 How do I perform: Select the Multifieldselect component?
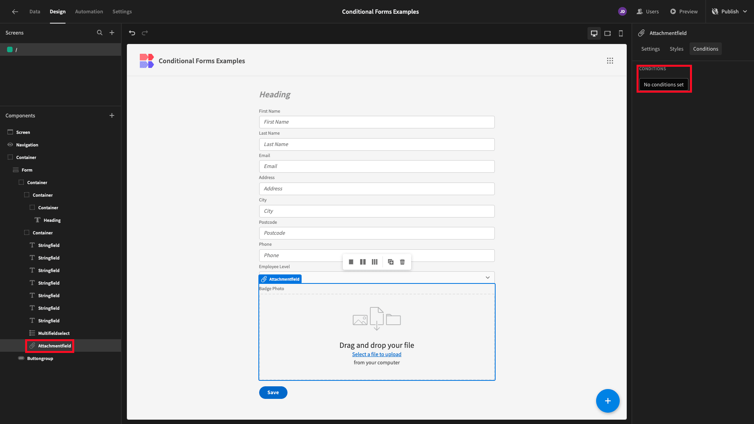point(60,333)
